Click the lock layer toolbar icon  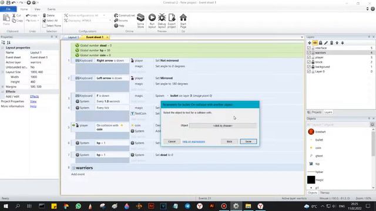pyautogui.click(x=320, y=43)
